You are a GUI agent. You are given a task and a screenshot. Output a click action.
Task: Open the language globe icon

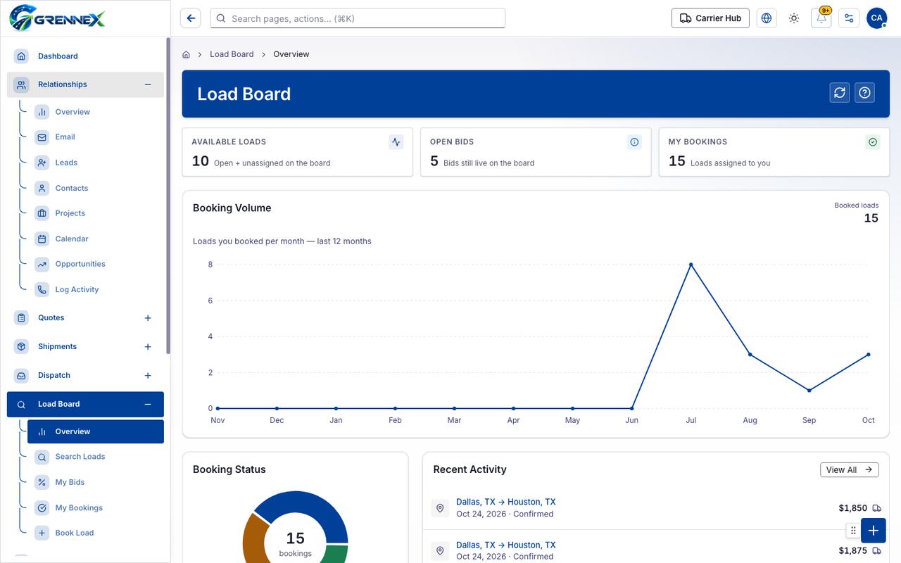click(767, 18)
